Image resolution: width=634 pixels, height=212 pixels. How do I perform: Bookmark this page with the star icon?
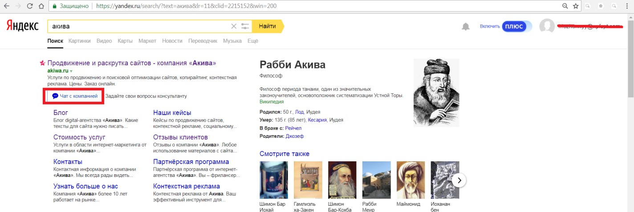click(576, 6)
